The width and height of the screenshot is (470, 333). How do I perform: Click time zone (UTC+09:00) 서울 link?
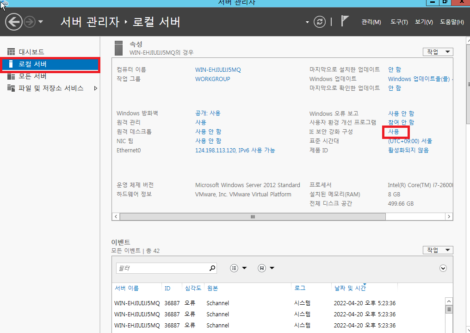pyautogui.click(x=410, y=141)
